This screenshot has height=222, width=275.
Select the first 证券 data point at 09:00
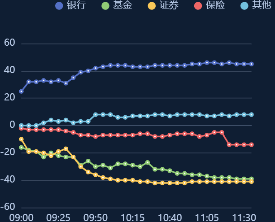coord(21,139)
